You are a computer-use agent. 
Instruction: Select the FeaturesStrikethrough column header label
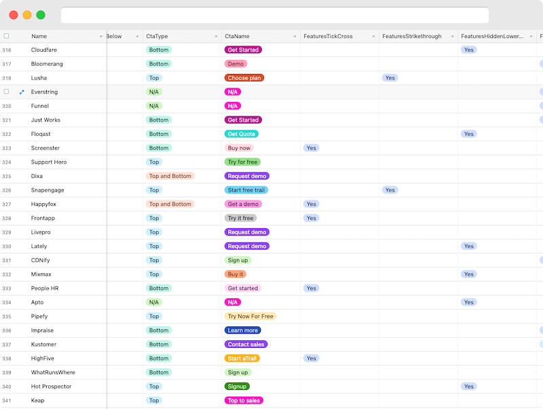(x=412, y=37)
